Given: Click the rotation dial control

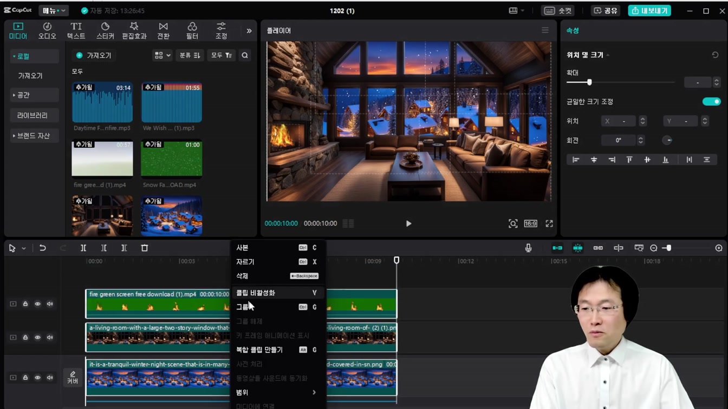Looking at the screenshot, I should (x=667, y=140).
